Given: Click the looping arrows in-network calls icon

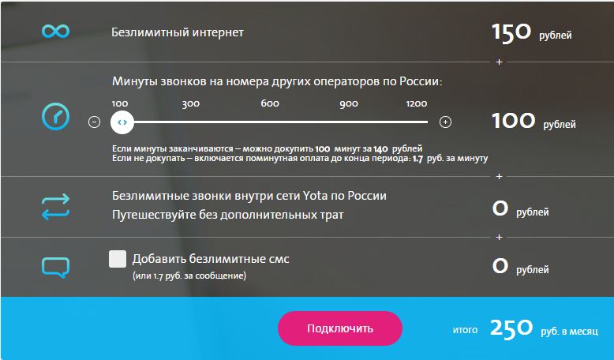Looking at the screenshot, I should tap(55, 206).
